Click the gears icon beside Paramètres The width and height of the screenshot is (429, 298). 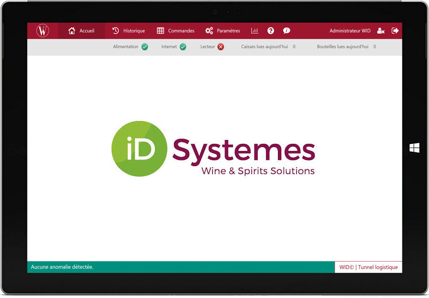(209, 30)
